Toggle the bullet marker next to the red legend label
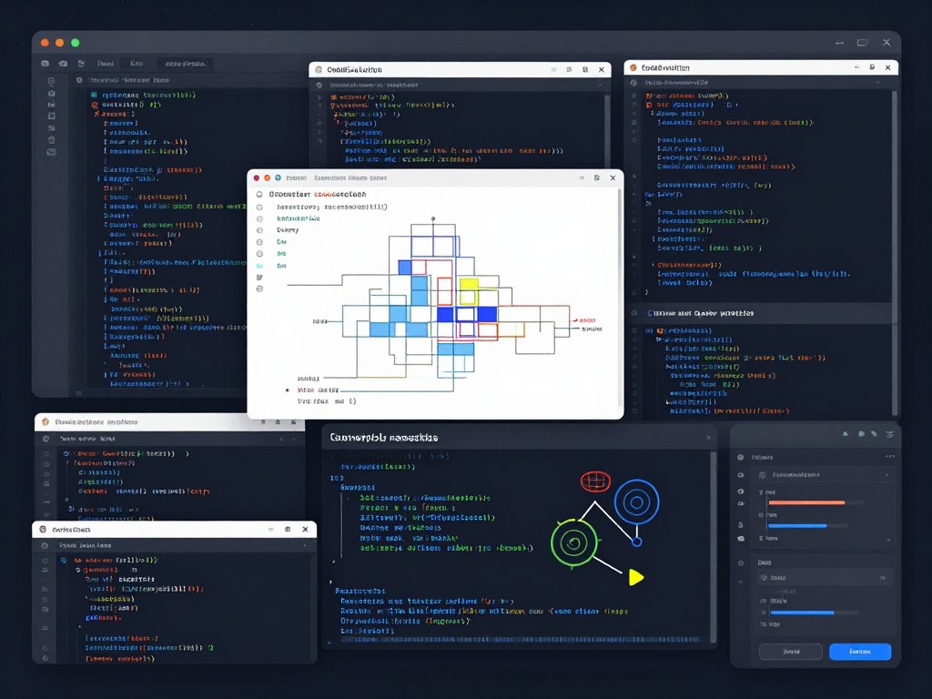The height and width of the screenshot is (699, 932). [x=287, y=390]
